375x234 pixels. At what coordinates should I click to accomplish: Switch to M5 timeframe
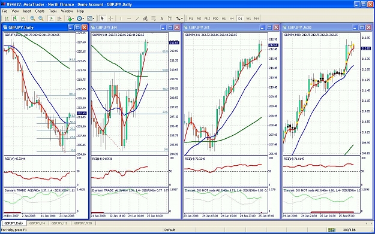[x=199, y=19]
